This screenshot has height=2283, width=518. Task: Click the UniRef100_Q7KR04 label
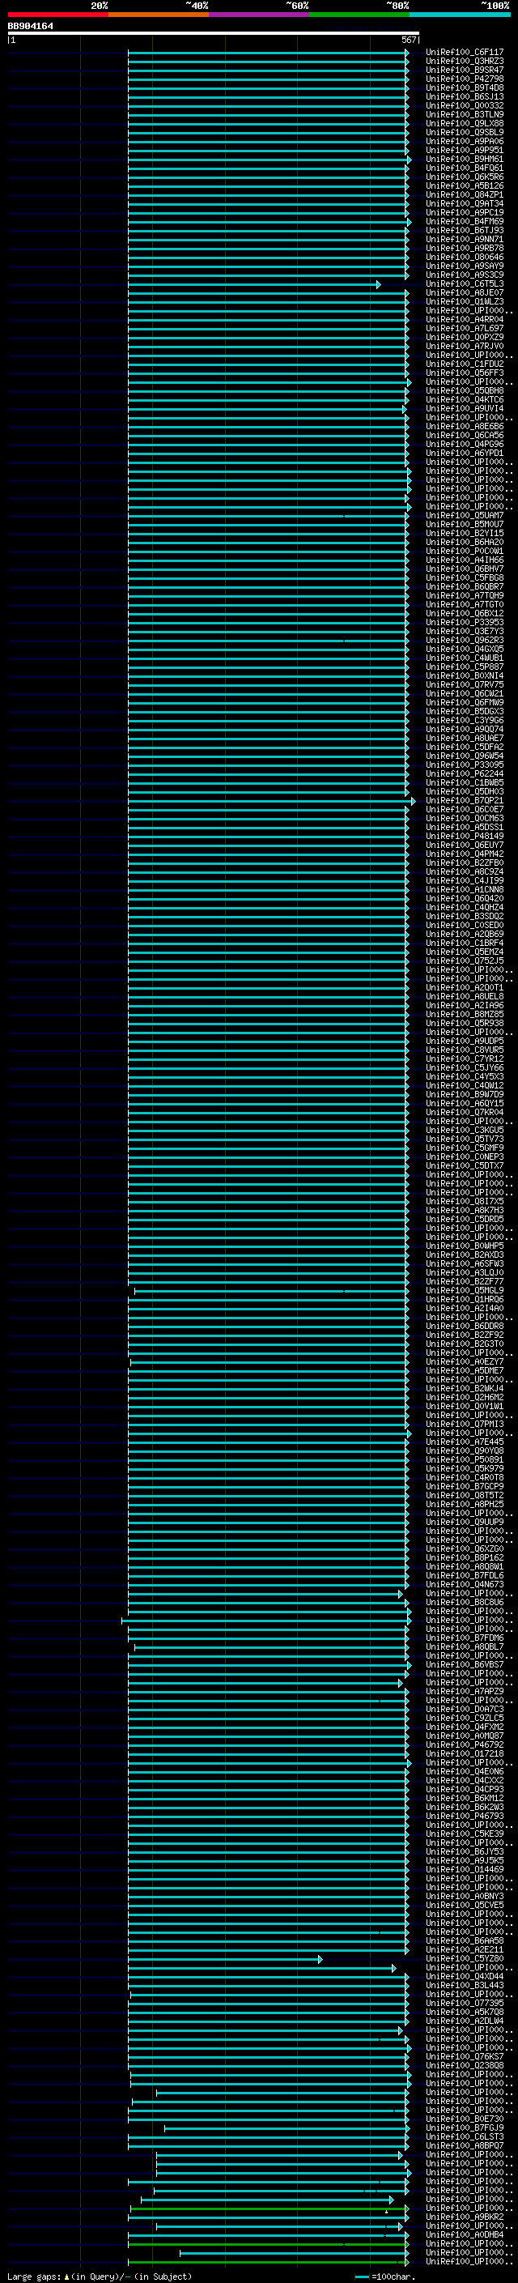pos(465,1112)
